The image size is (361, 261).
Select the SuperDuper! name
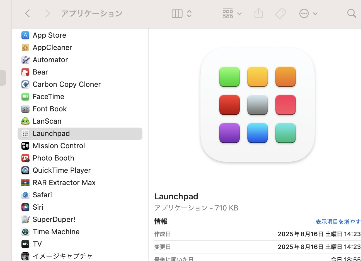coord(54,219)
